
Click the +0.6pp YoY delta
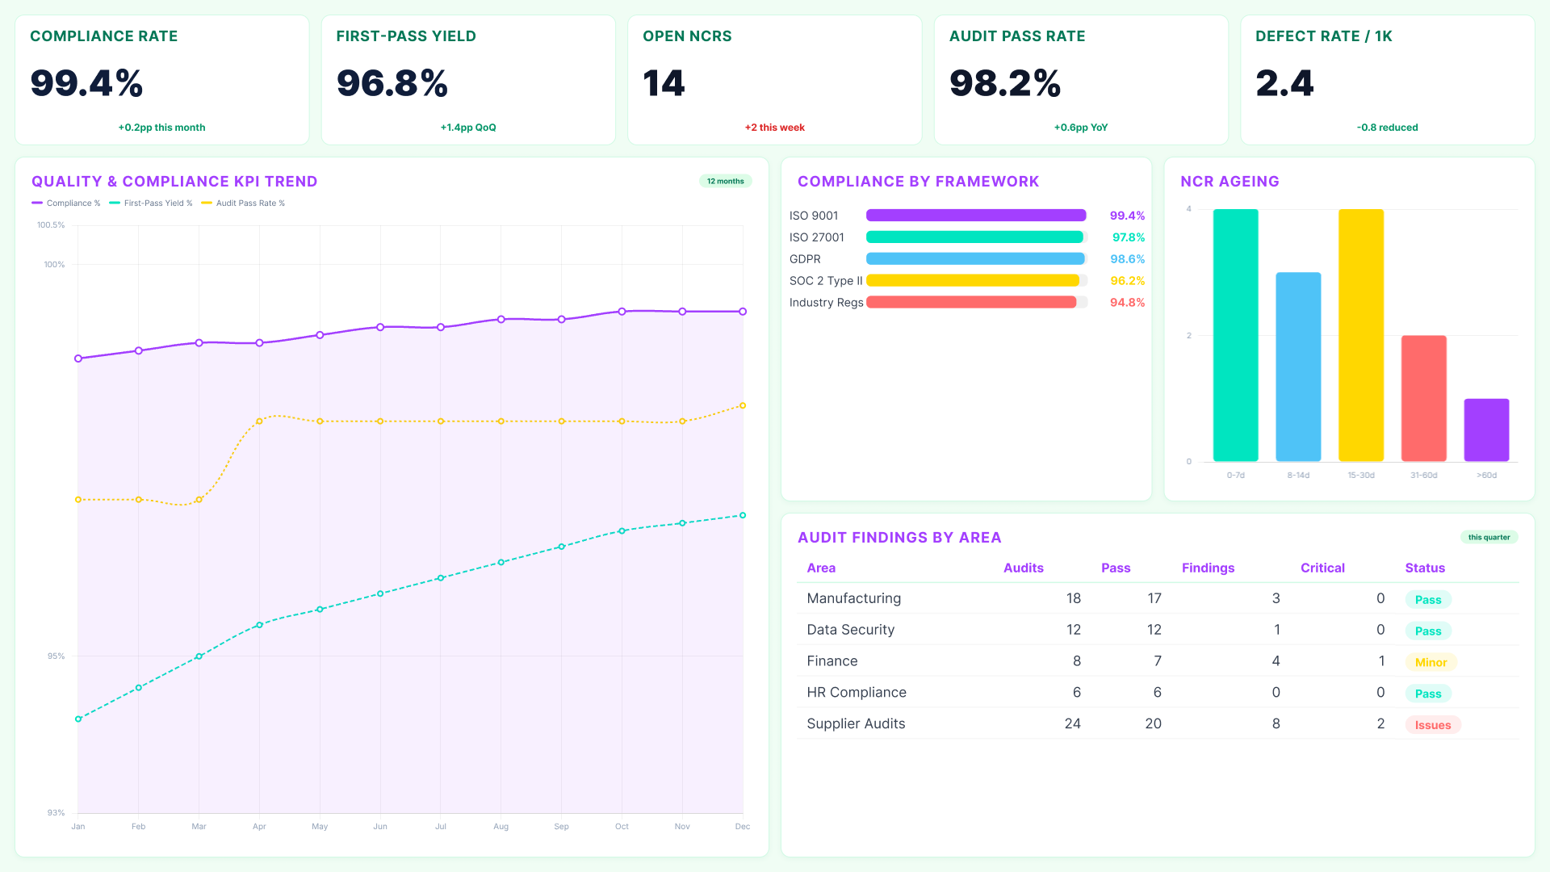point(1081,128)
